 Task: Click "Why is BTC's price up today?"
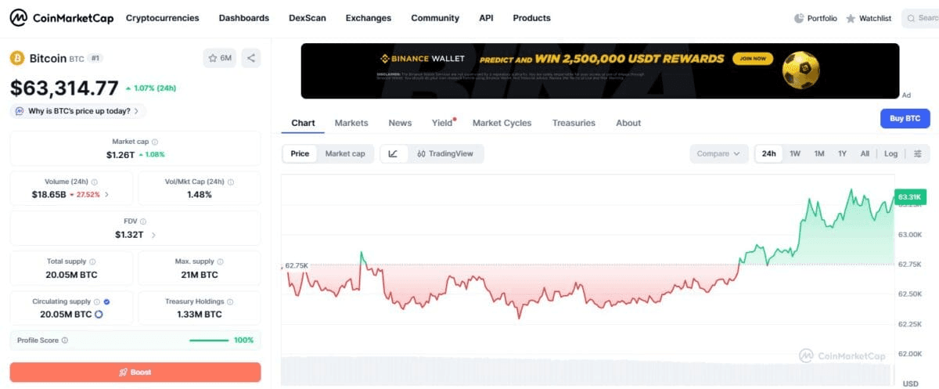tap(78, 111)
